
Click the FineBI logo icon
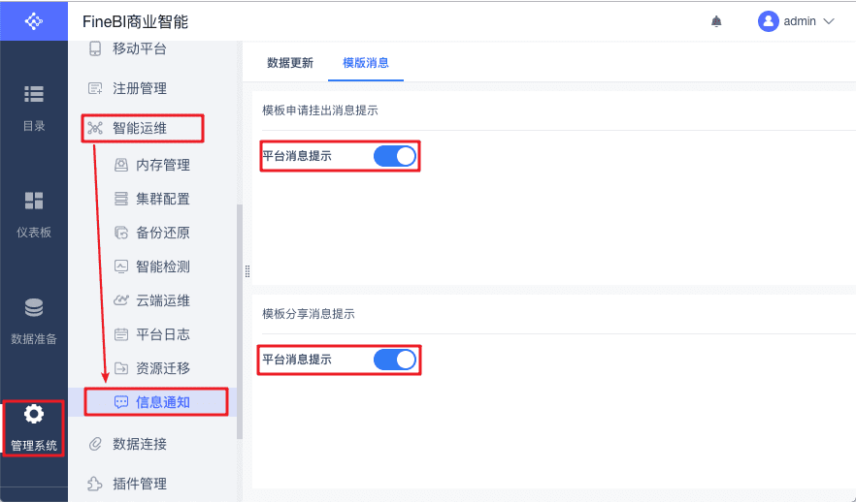click(34, 20)
